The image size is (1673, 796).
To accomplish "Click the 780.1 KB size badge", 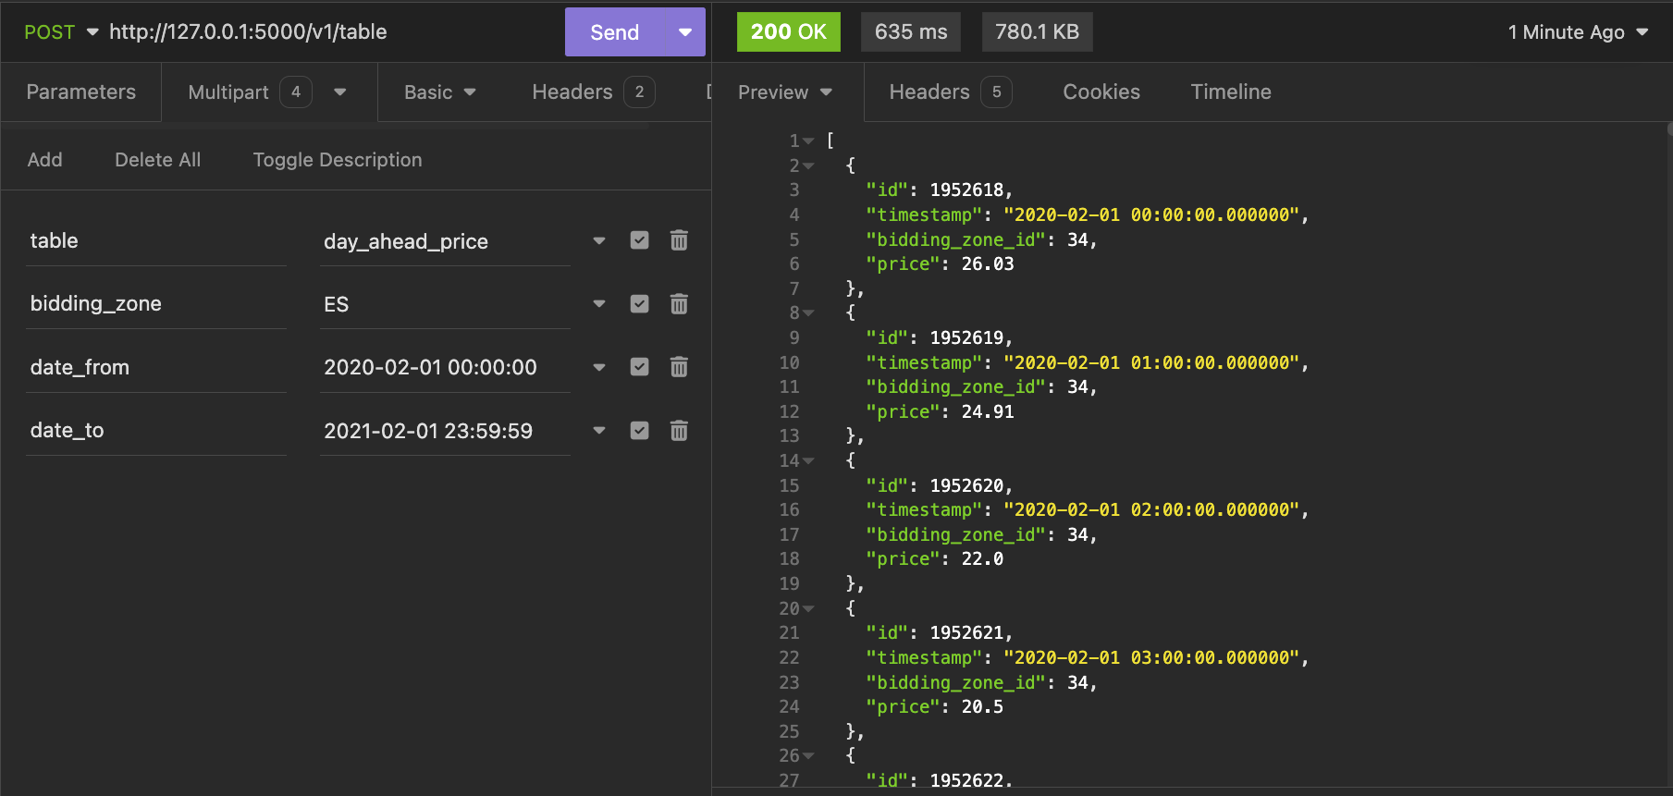I will 1037,32.
